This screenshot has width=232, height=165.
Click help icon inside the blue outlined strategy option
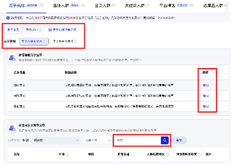[45, 41]
